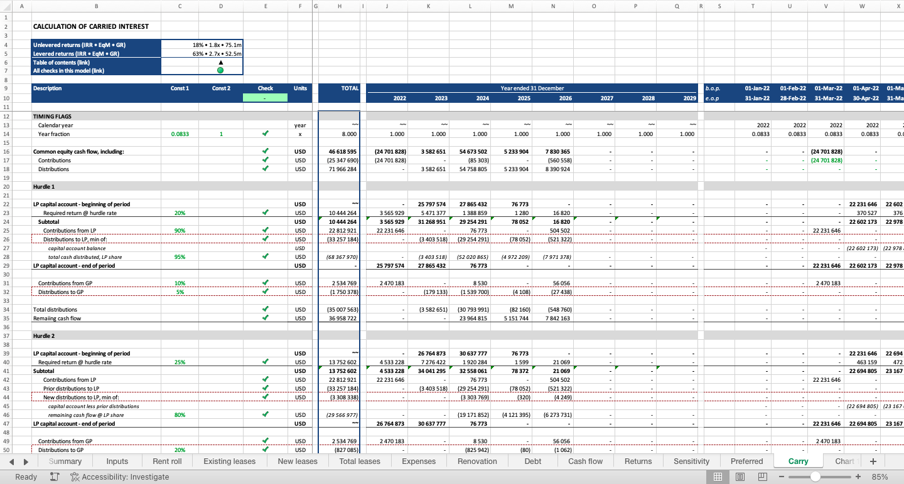Open the Summary sheet tab
The width and height of the screenshot is (904, 484).
coord(65,461)
